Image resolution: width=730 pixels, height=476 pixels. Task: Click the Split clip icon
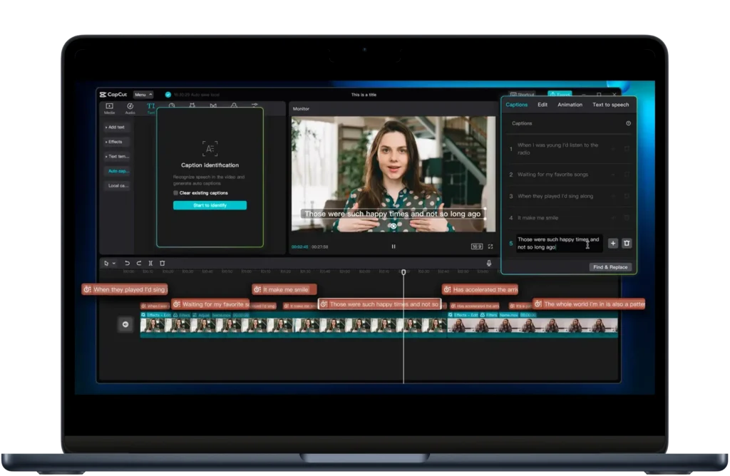click(x=150, y=264)
